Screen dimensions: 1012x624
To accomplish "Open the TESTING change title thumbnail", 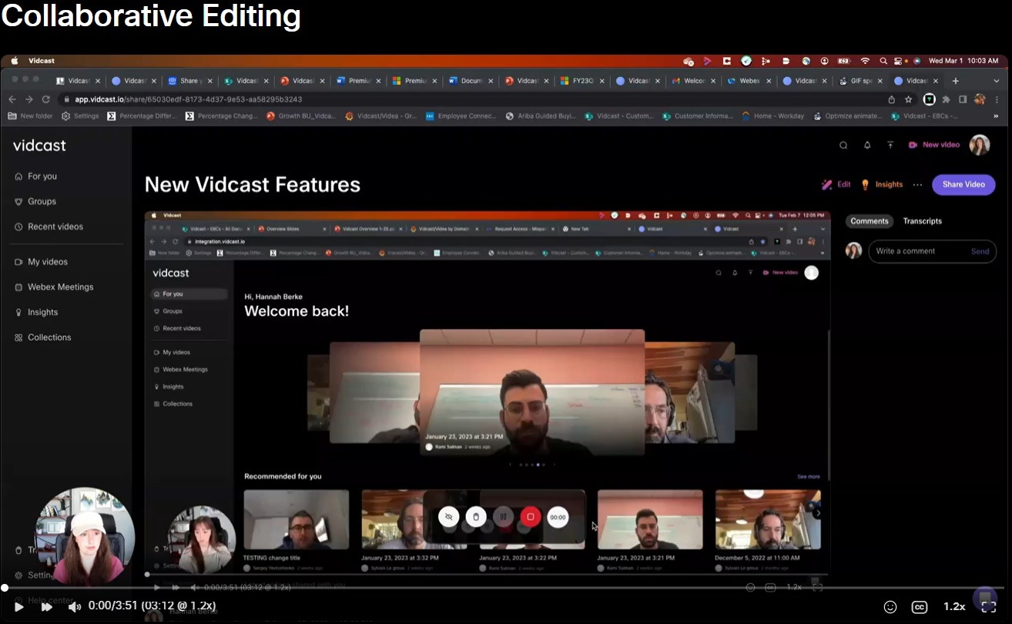I will (x=296, y=519).
